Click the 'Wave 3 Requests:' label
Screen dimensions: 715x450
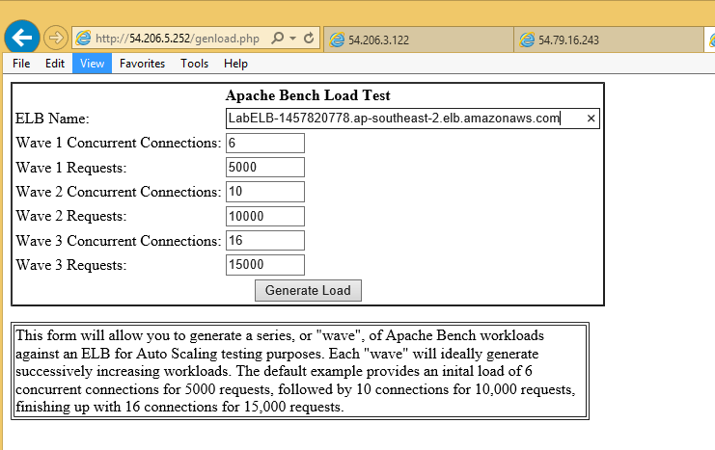click(x=71, y=265)
